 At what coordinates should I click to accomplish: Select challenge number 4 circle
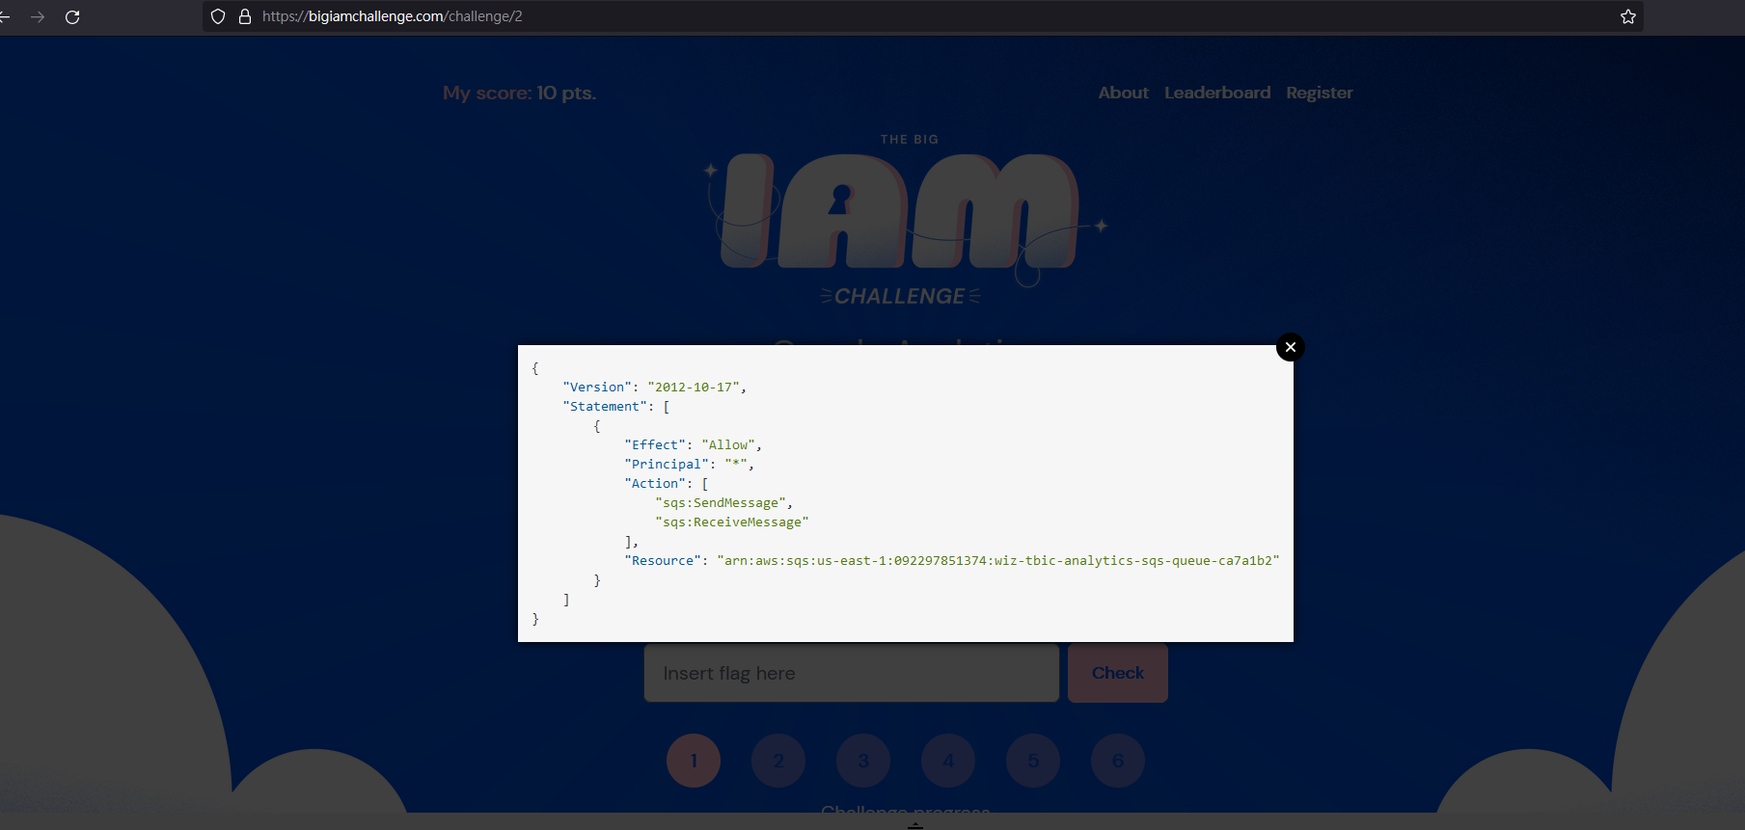(948, 761)
